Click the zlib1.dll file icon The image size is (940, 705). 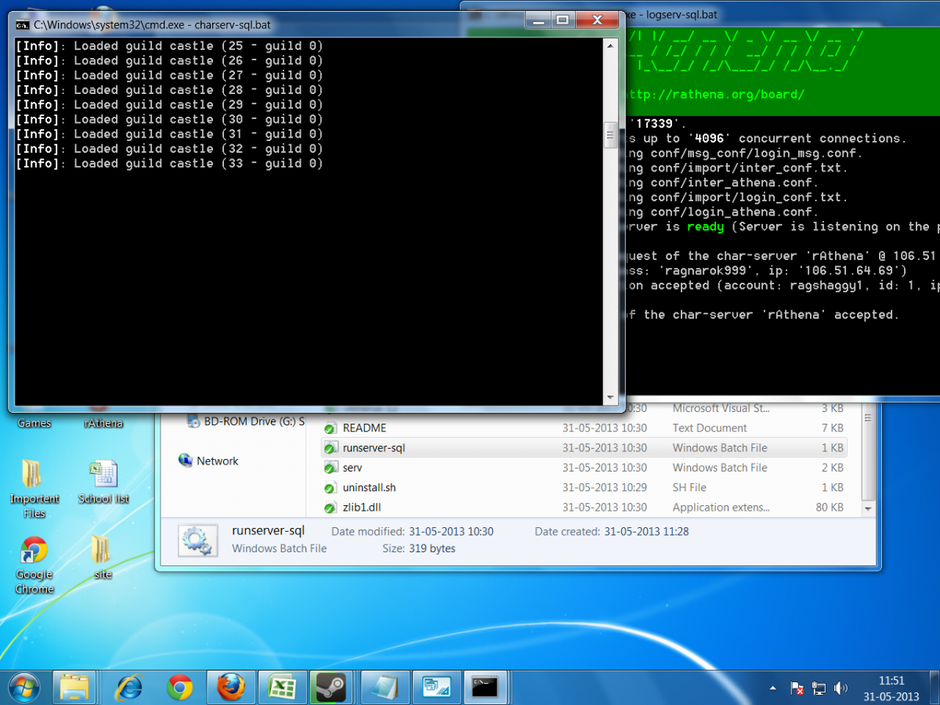[x=331, y=507]
